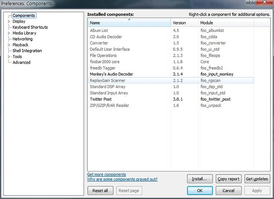The image size is (274, 199).
Task: Click version 0.9.5 of Default User Interface
Action: (x=178, y=49)
